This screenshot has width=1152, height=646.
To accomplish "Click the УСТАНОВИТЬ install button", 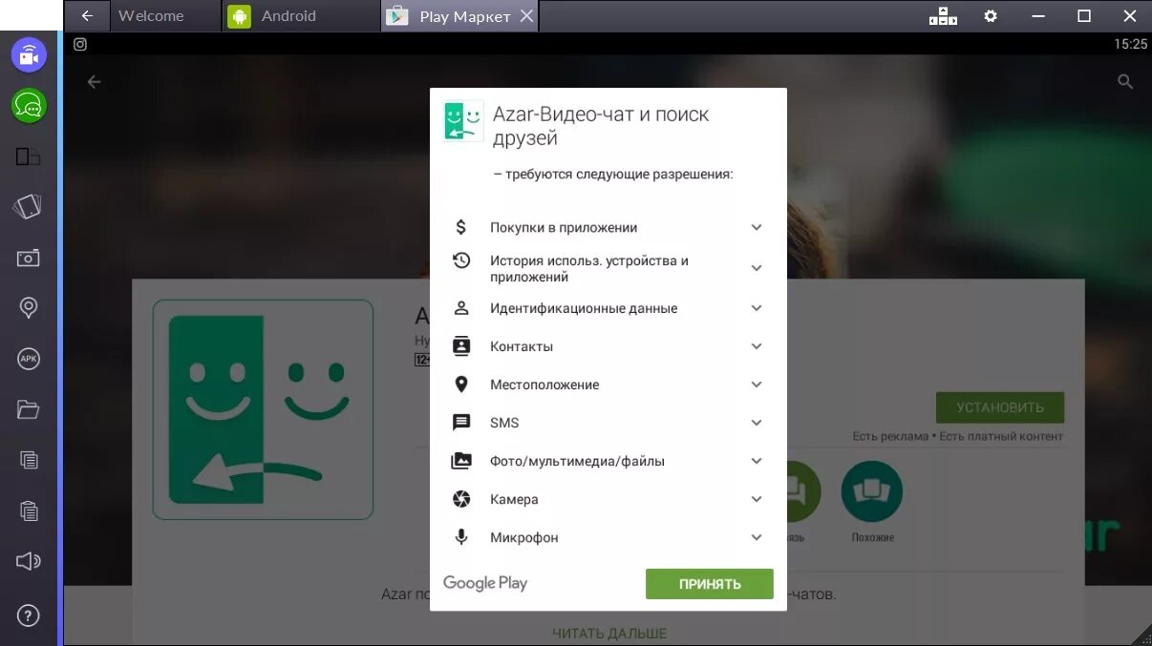I will coord(1000,407).
